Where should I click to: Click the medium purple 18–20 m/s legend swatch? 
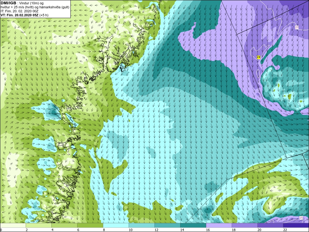click(244, 225)
